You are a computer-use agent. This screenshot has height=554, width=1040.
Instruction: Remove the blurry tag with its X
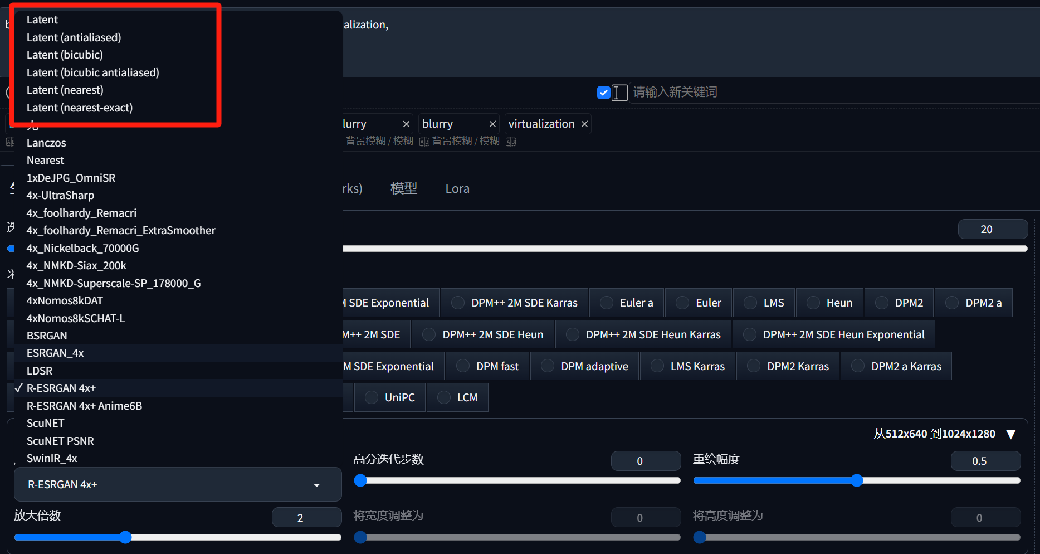pyautogui.click(x=492, y=124)
